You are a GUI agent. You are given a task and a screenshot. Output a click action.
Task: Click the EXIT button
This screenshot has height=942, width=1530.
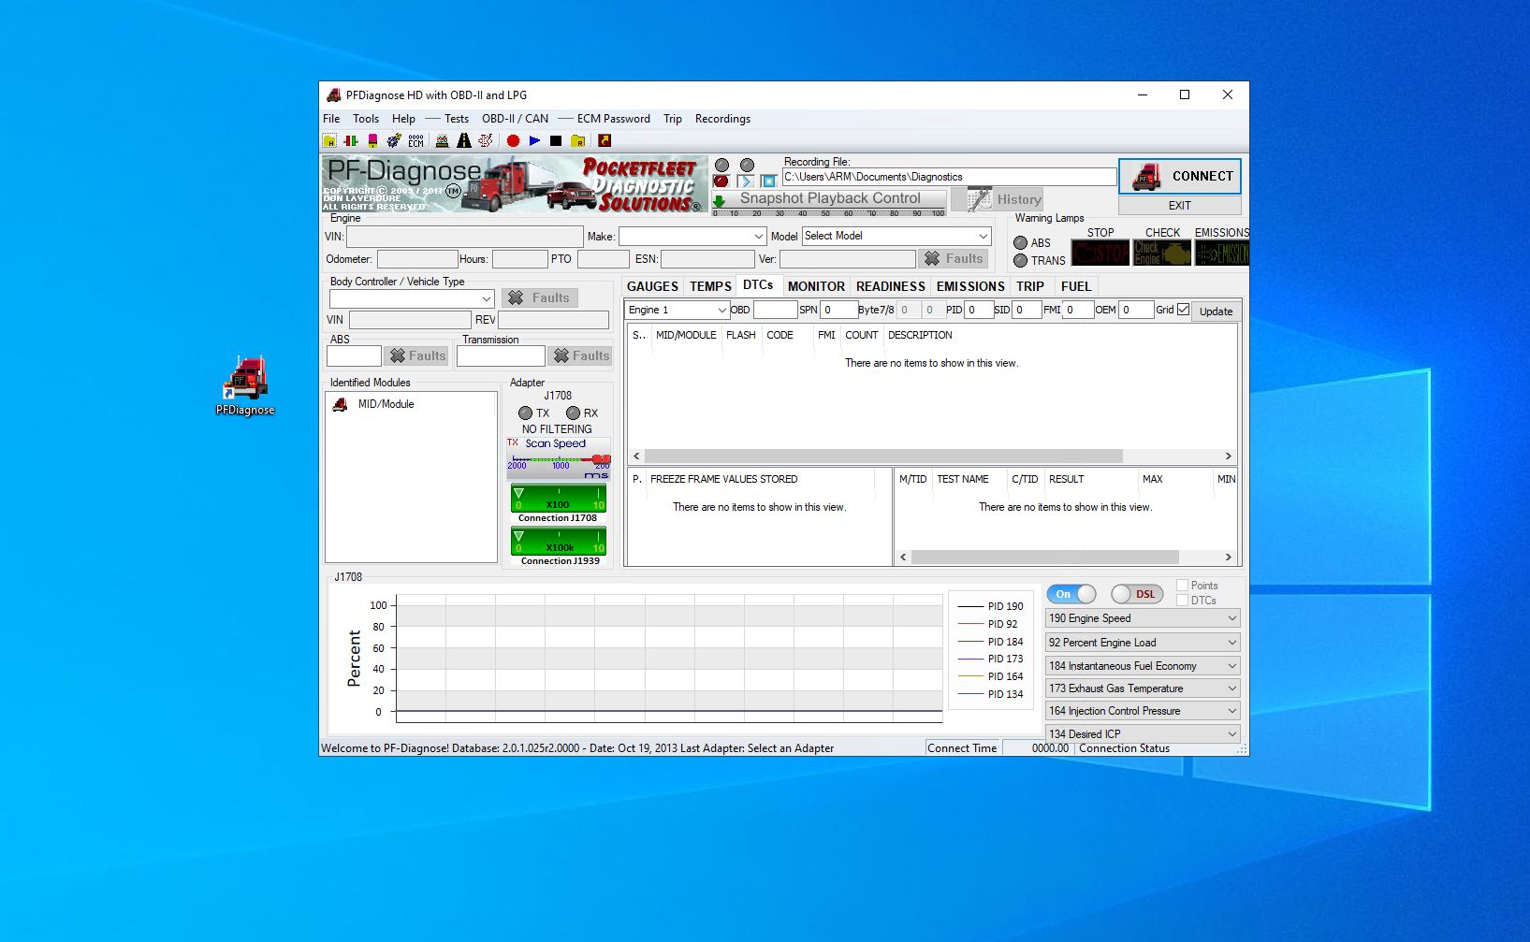pyautogui.click(x=1180, y=206)
